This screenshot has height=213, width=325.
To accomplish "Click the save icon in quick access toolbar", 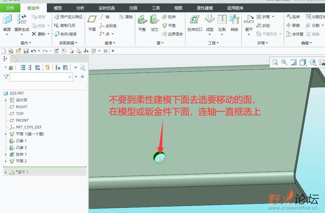I will click(26, 51).
